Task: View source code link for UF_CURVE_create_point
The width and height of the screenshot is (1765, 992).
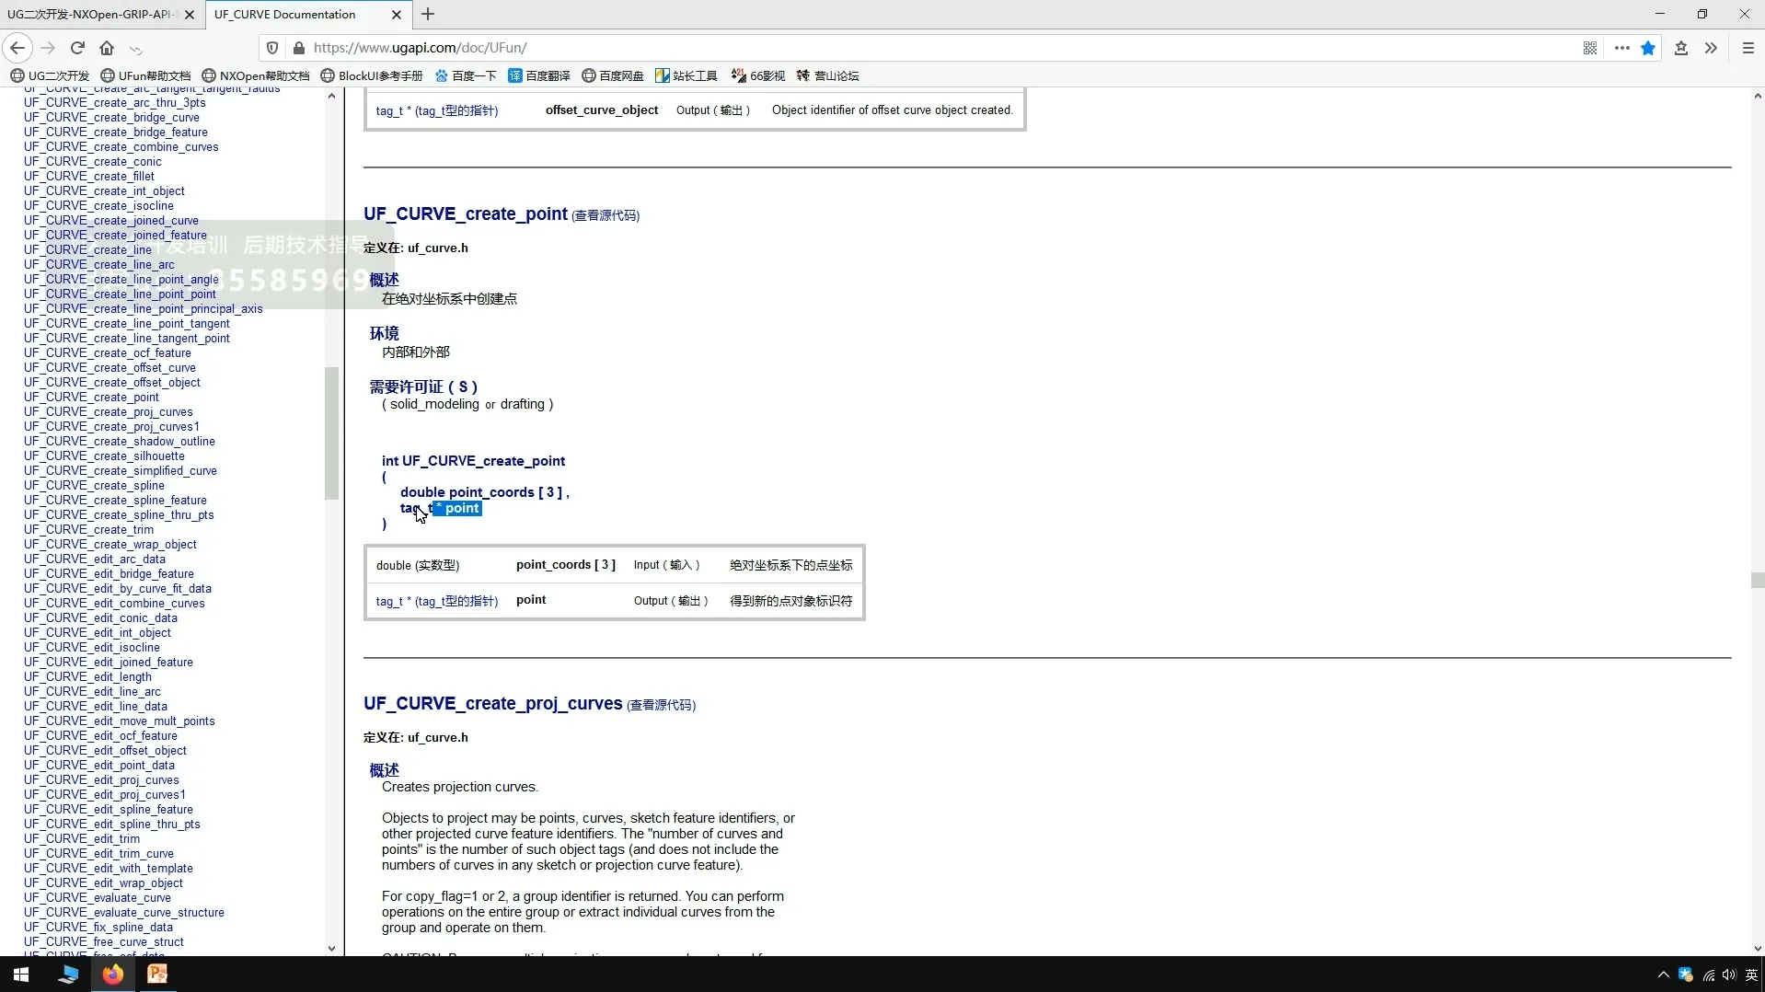Action: 606,215
